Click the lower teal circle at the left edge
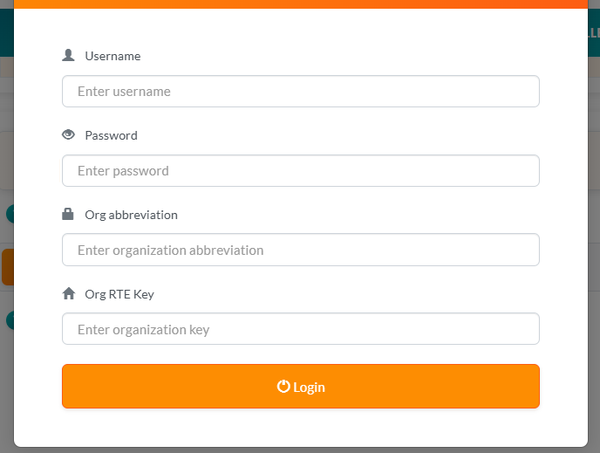600x453 pixels. (x=9, y=320)
